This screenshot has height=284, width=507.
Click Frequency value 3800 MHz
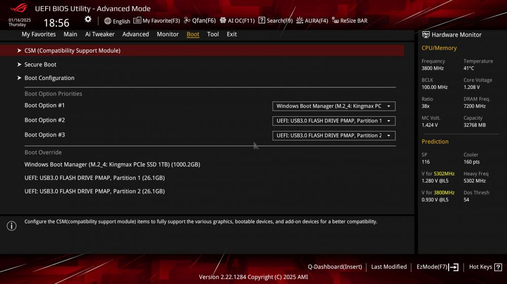coord(432,68)
